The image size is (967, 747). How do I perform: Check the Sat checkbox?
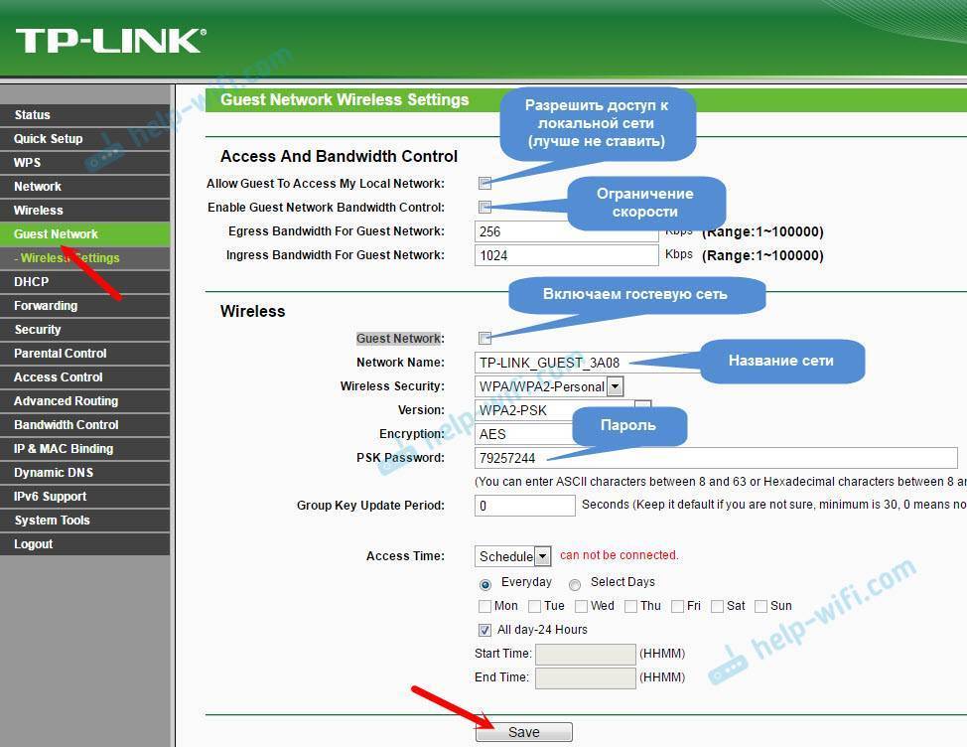tap(717, 606)
